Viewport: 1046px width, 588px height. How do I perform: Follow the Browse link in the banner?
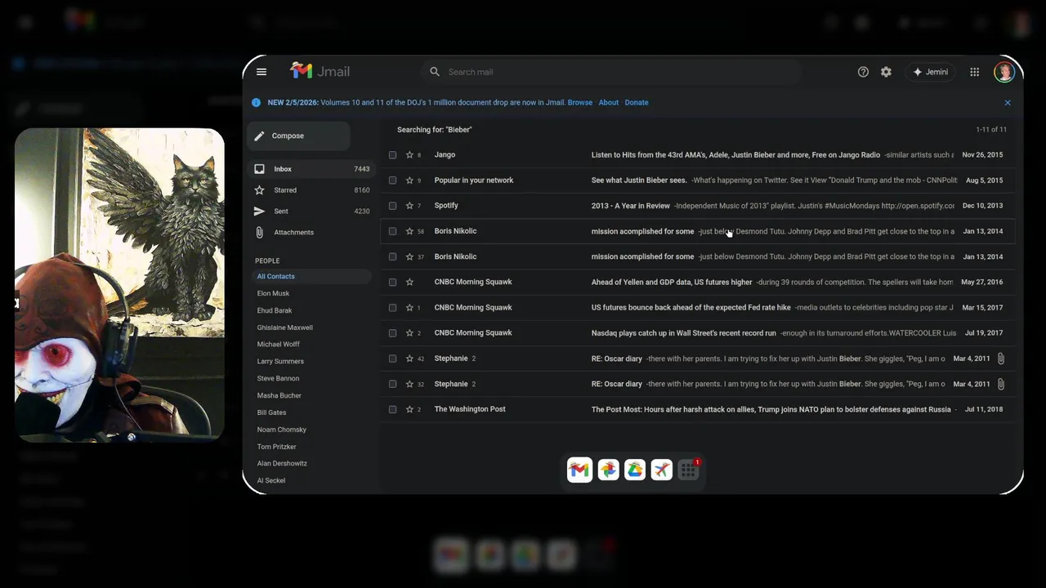click(x=580, y=103)
